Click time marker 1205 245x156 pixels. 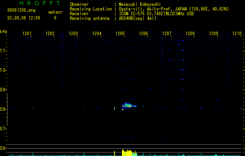(120, 34)
